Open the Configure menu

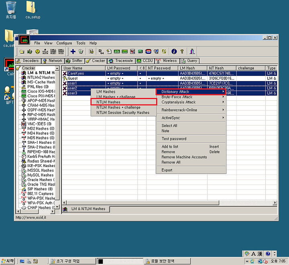(x=64, y=43)
